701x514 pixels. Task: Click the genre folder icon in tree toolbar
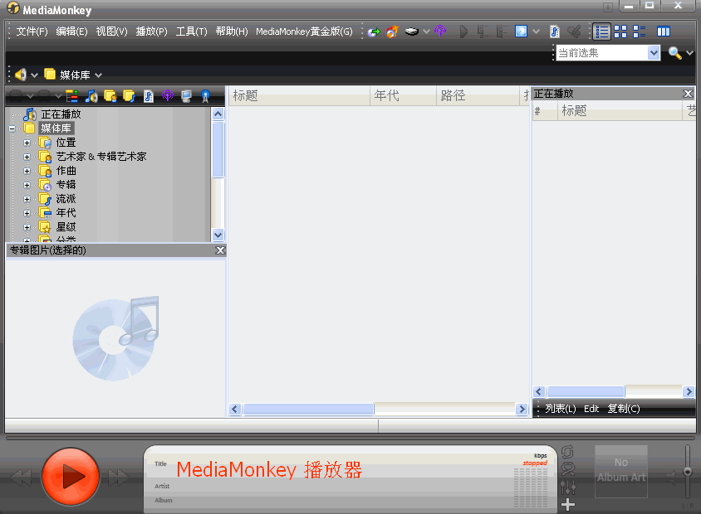coord(130,96)
